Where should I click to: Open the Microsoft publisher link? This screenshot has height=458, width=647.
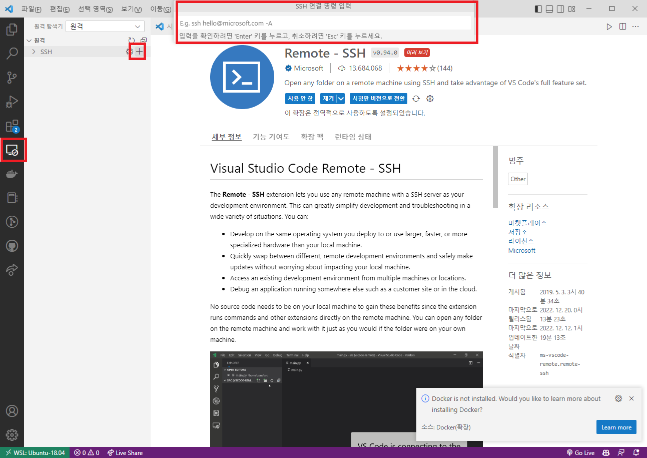(x=308, y=68)
